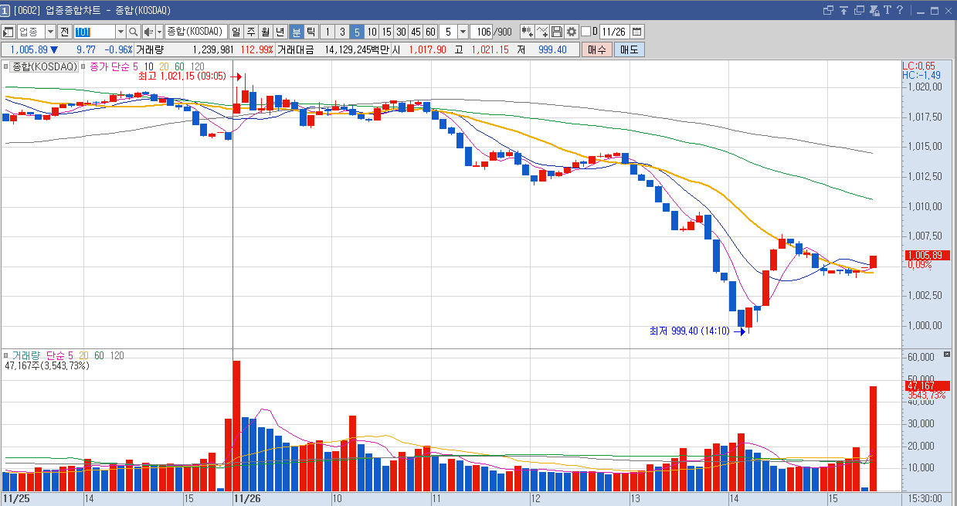Open the calendar date picker icon

tap(637, 32)
